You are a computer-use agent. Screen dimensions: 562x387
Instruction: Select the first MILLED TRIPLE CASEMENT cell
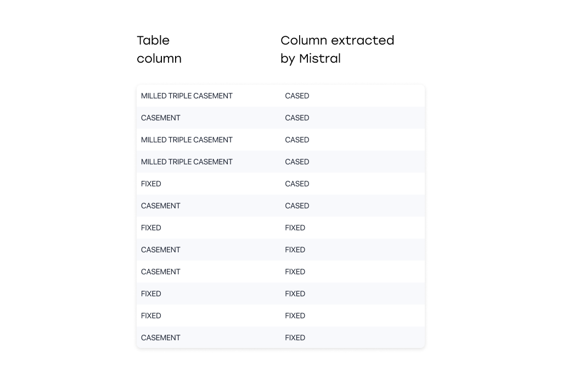187,96
